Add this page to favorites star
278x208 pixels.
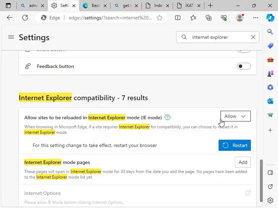point(160,18)
